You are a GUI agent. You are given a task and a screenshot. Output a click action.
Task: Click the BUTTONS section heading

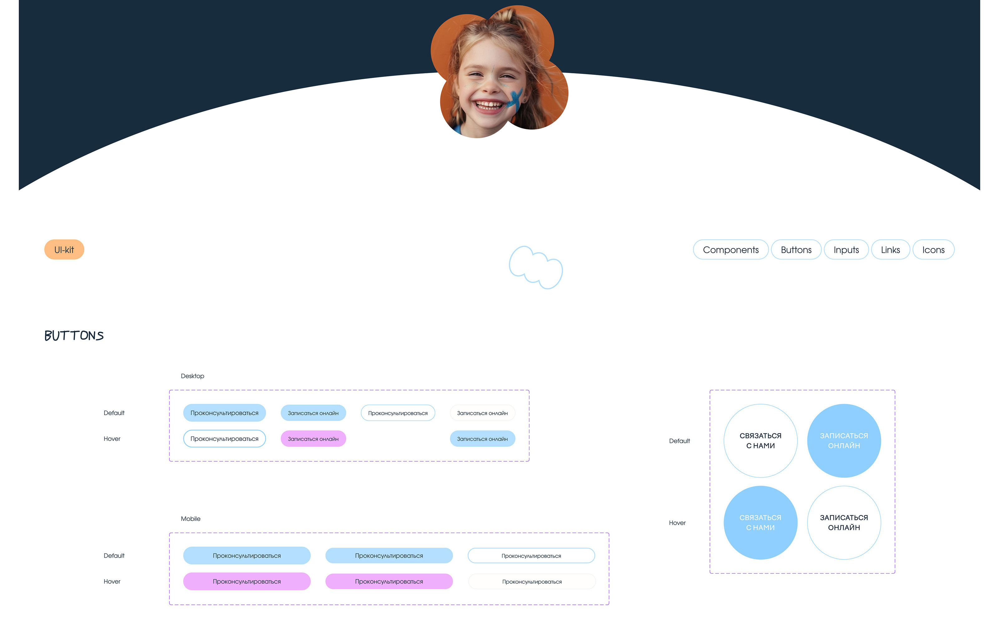[74, 335]
